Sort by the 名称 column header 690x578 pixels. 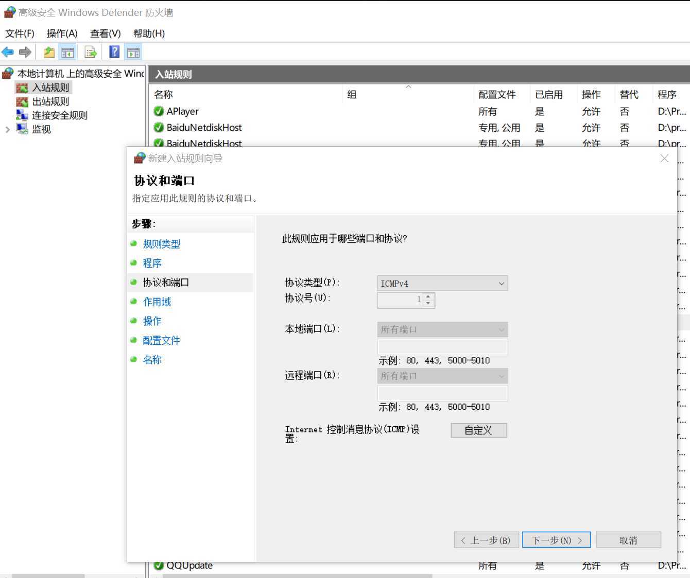[x=246, y=94]
